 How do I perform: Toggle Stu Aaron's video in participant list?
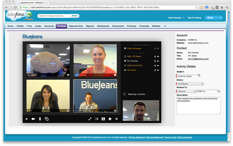click(158, 70)
